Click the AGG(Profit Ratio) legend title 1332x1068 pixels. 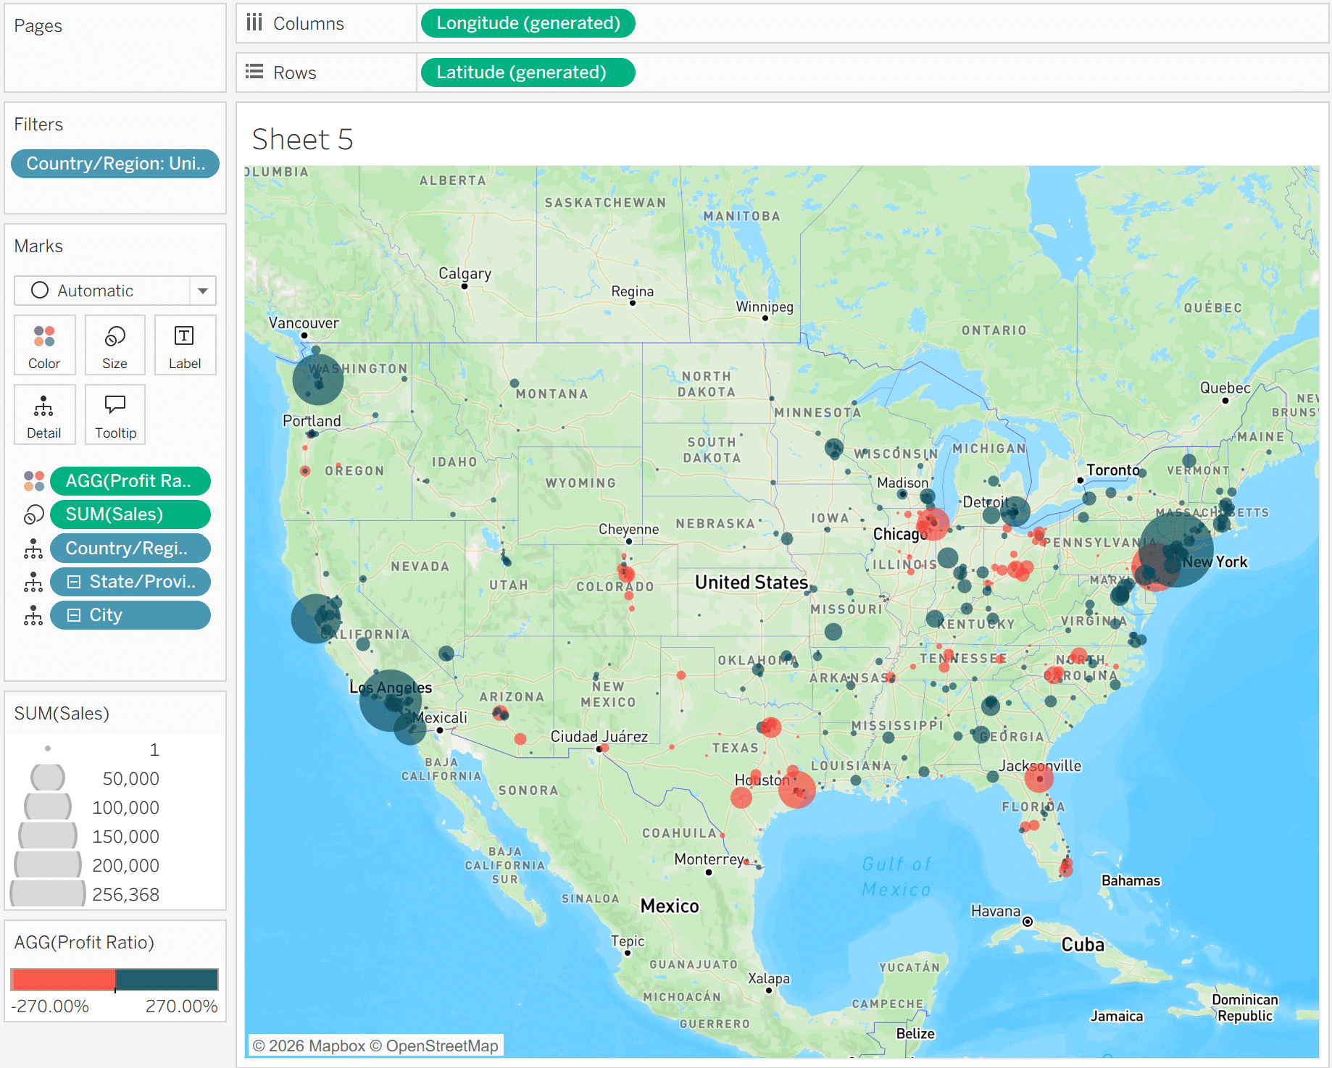84,943
